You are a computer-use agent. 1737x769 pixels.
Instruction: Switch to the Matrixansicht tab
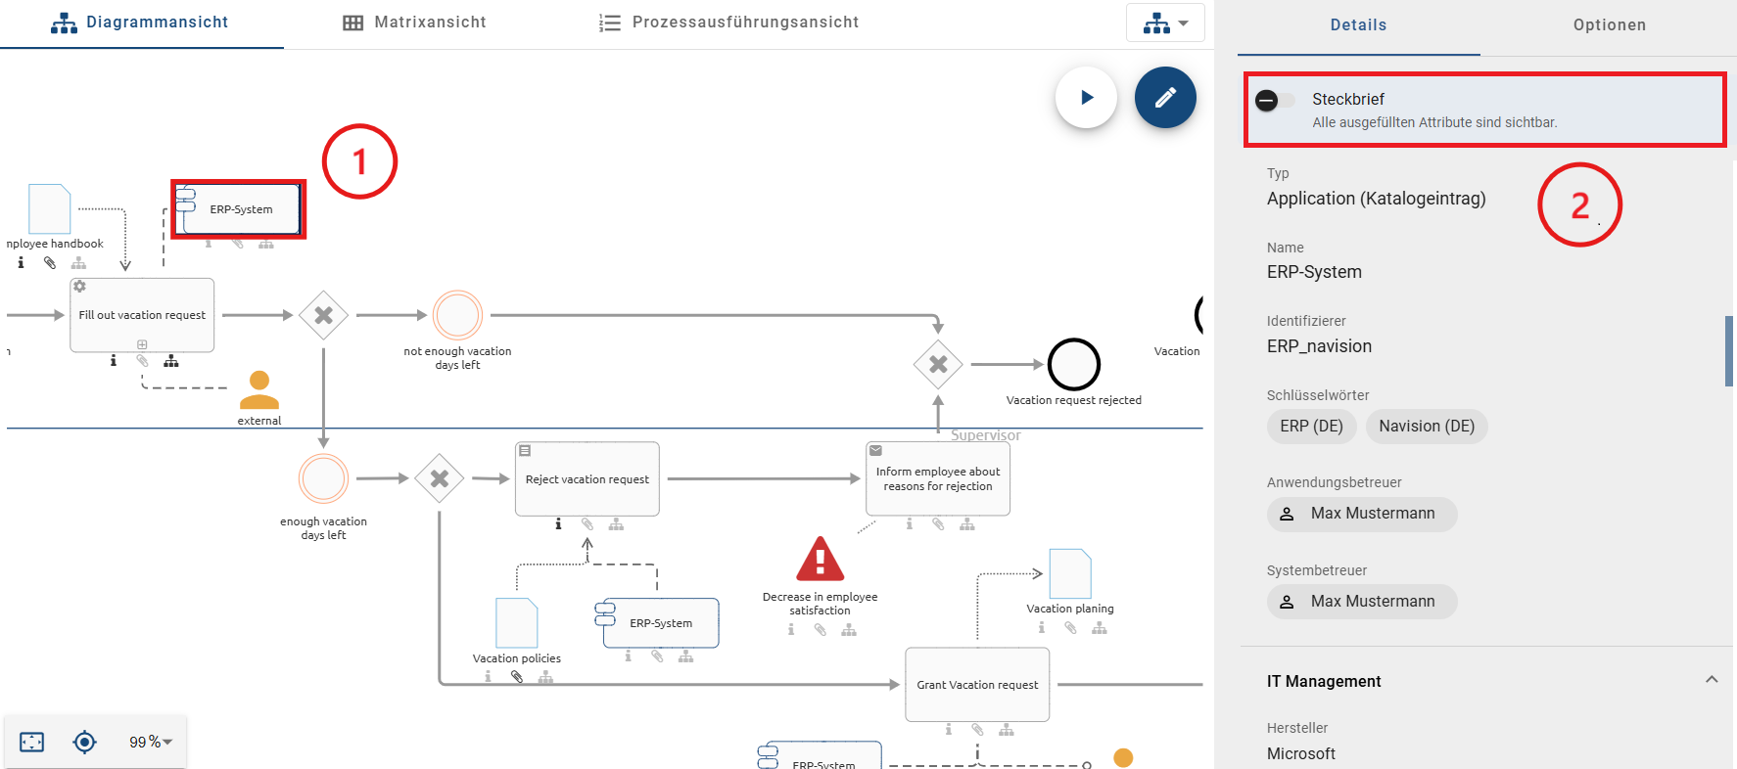tap(414, 23)
